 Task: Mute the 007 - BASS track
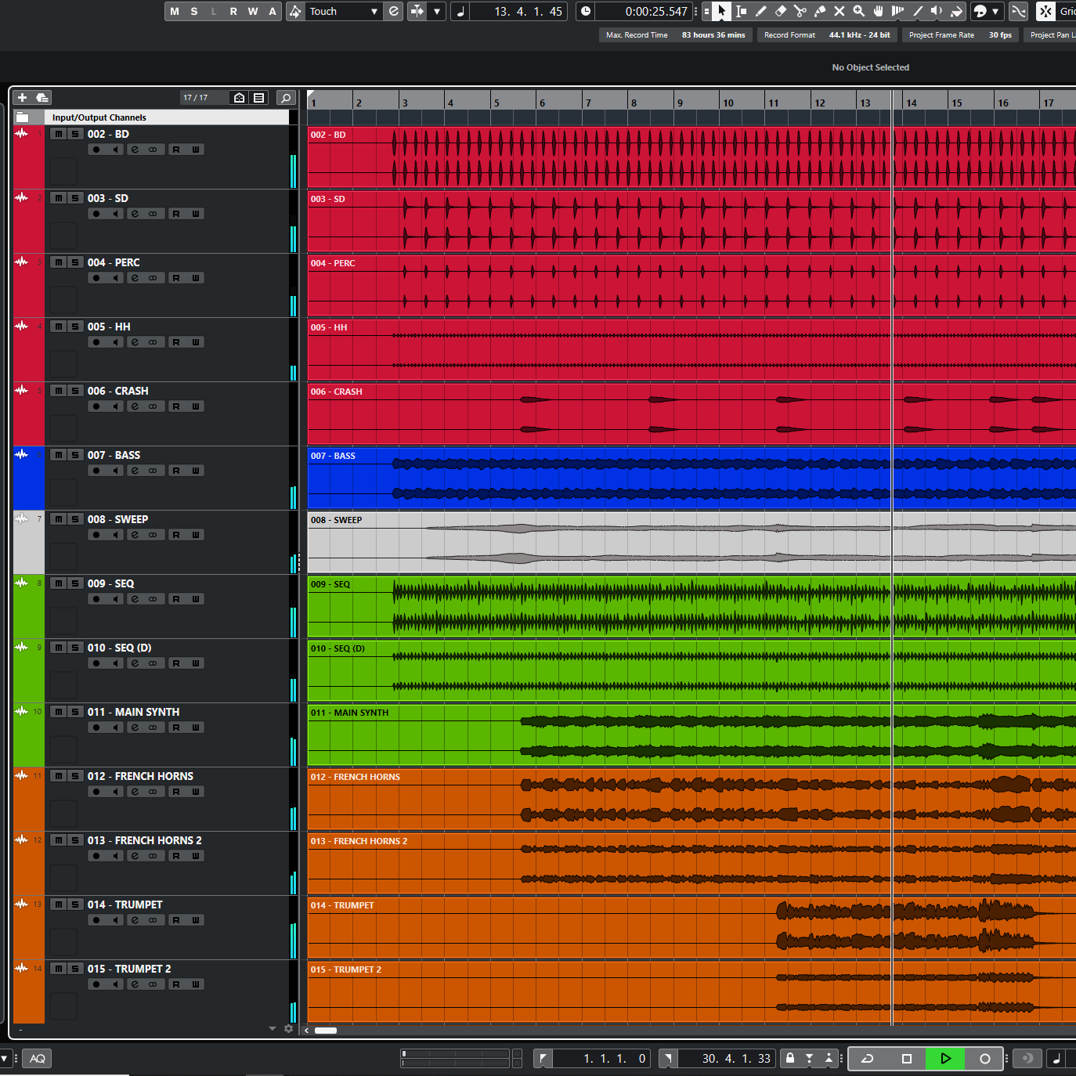[58, 455]
